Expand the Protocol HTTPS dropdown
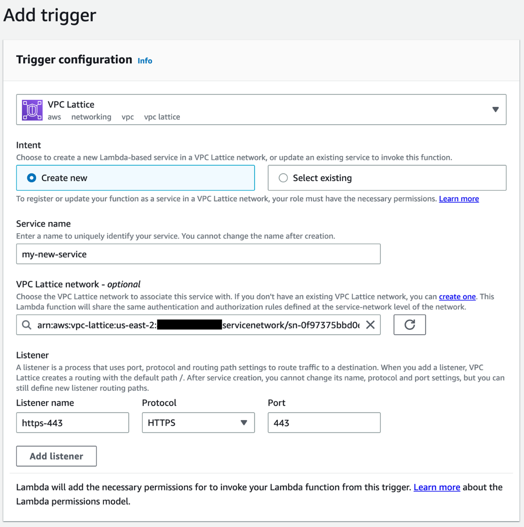 coord(198,423)
